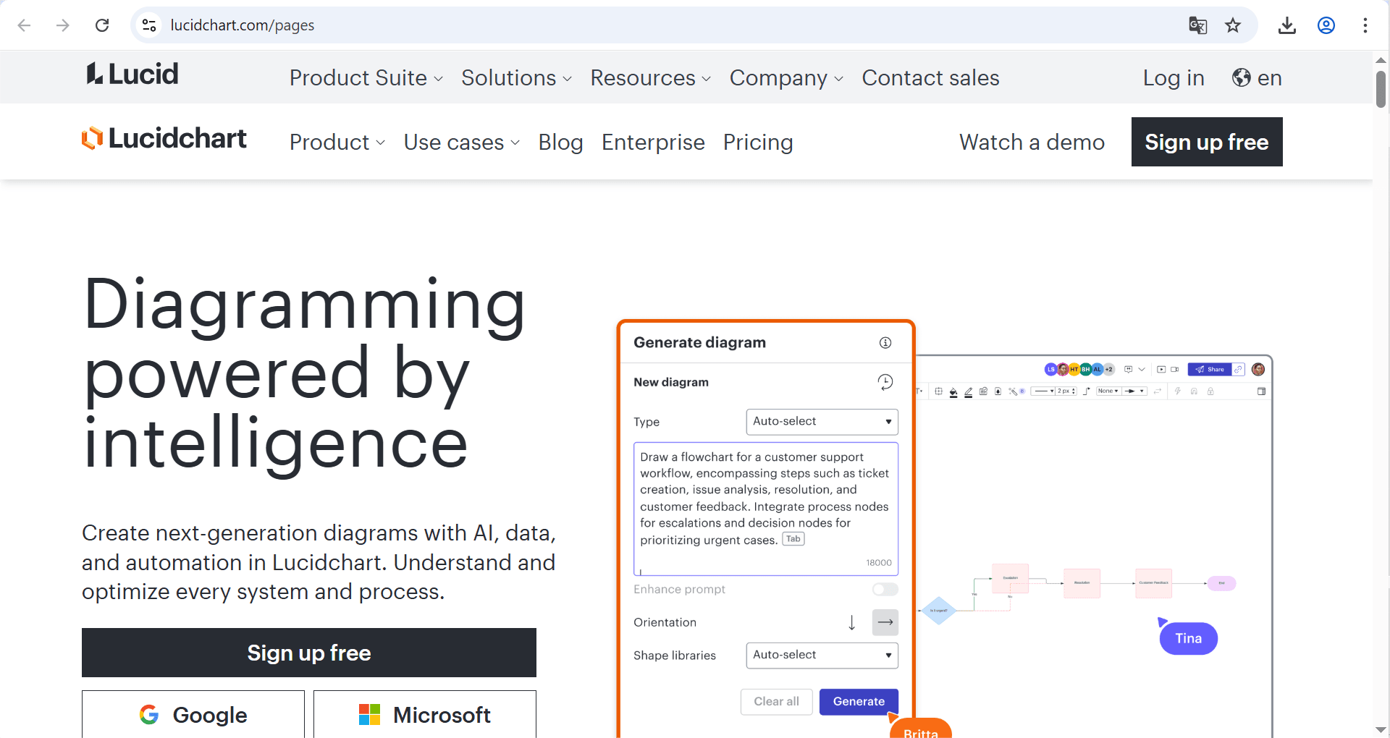Sign up with Google
Screen dimensions: 1390x738
pyautogui.click(x=193, y=715)
